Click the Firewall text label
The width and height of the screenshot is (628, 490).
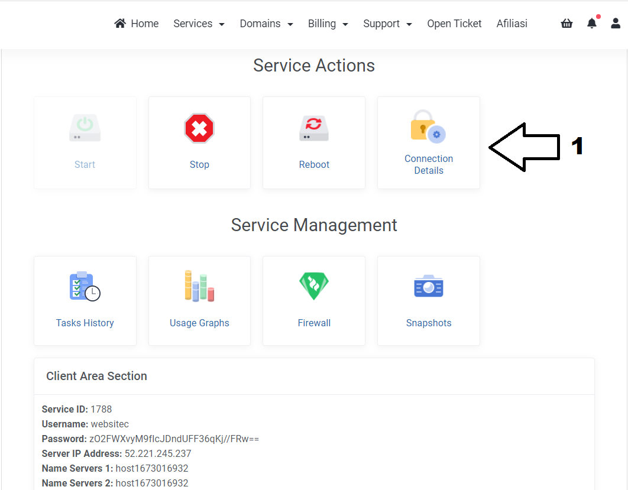(314, 323)
